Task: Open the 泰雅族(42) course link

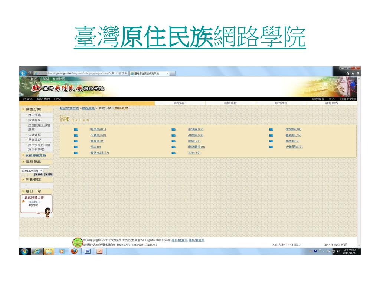Action: coord(196,129)
